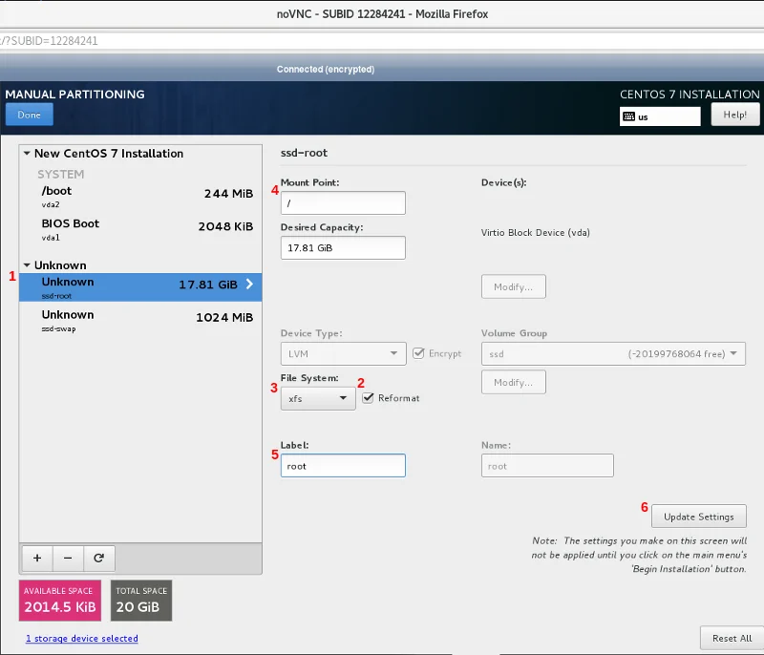Click the plus icon to add mount point
The image size is (764, 655).
click(x=36, y=557)
